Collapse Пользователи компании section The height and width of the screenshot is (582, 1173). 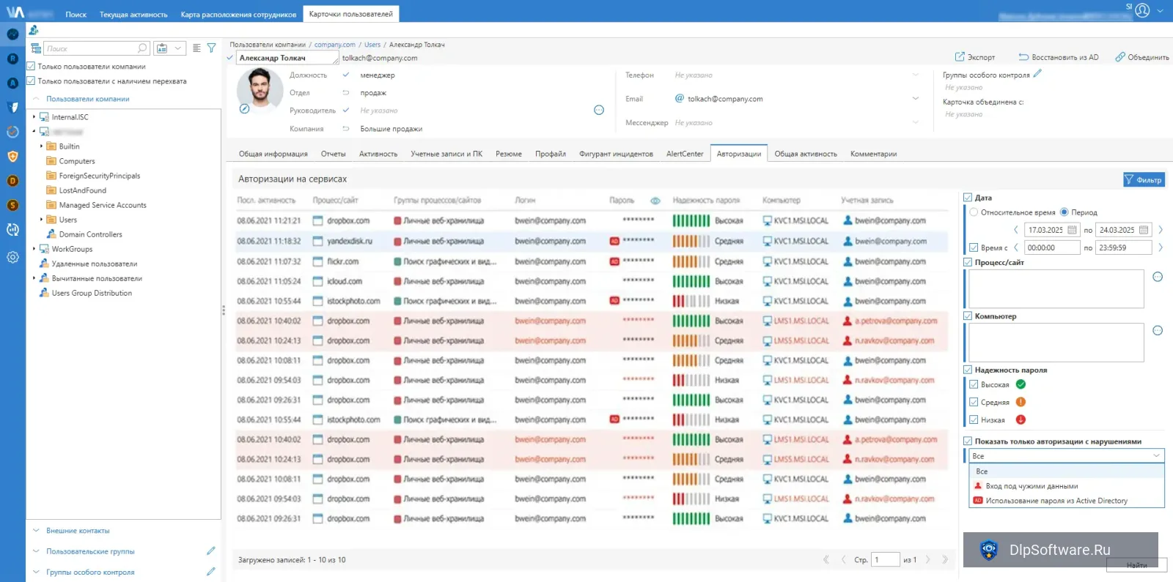click(36, 99)
